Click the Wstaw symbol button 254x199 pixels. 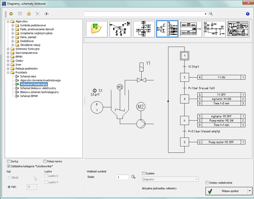tap(227, 191)
